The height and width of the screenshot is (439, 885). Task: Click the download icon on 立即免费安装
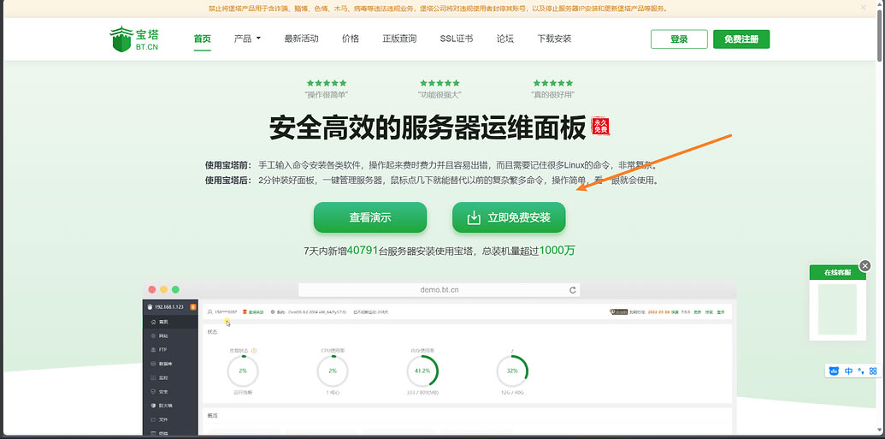coord(474,217)
